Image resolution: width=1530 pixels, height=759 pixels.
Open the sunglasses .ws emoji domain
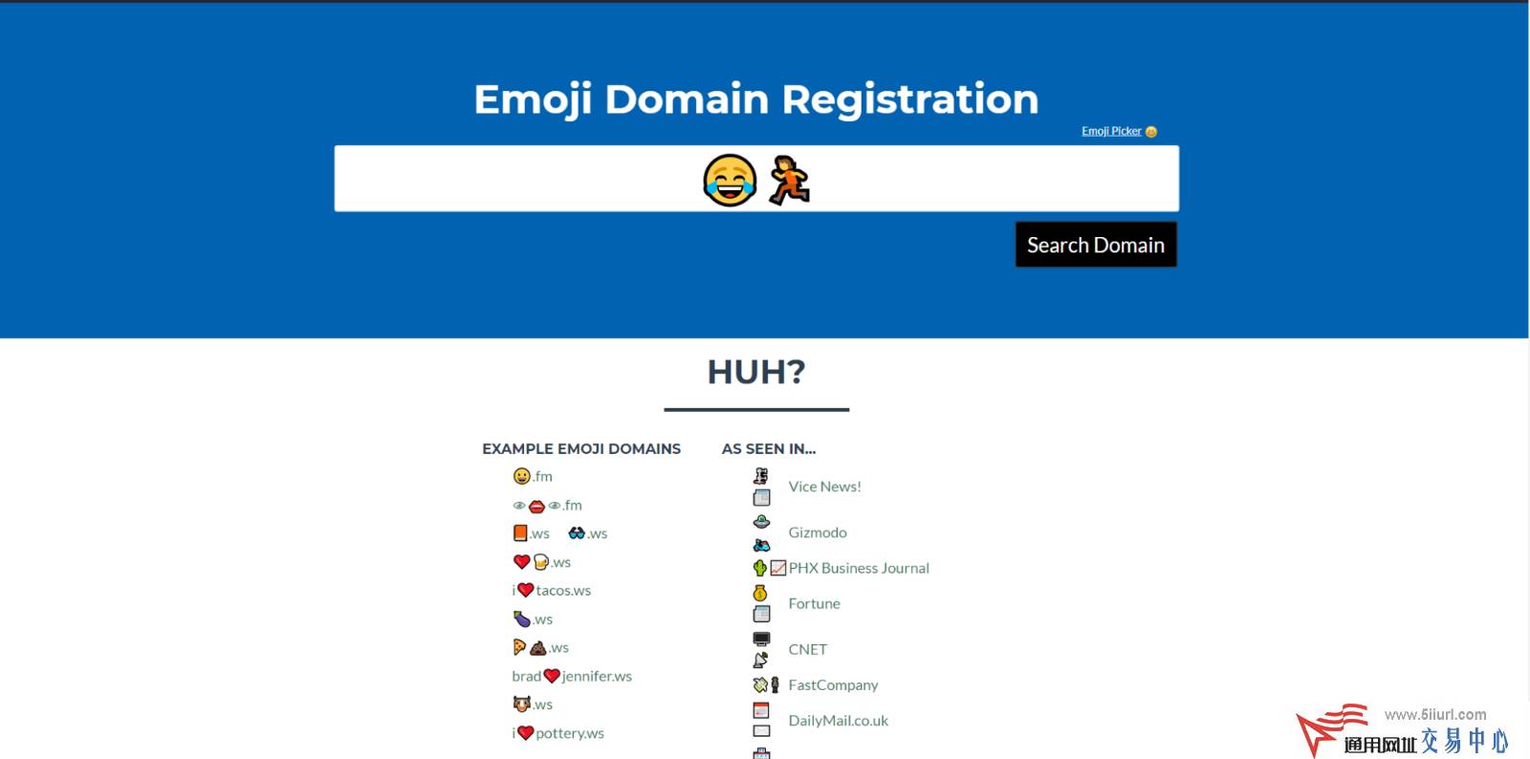point(577,533)
